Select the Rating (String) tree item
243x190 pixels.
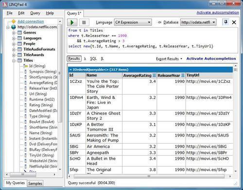[41, 105]
